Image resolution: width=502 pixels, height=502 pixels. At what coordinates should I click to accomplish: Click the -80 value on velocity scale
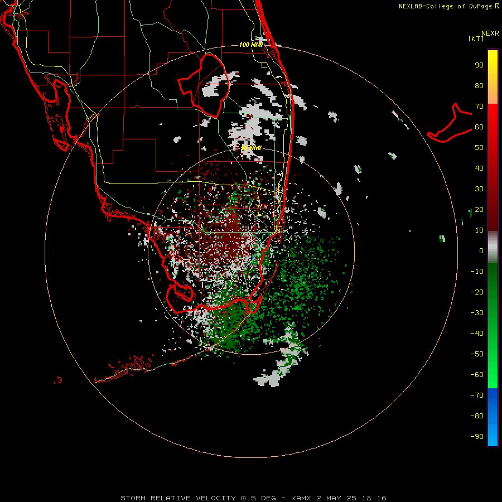(x=477, y=416)
